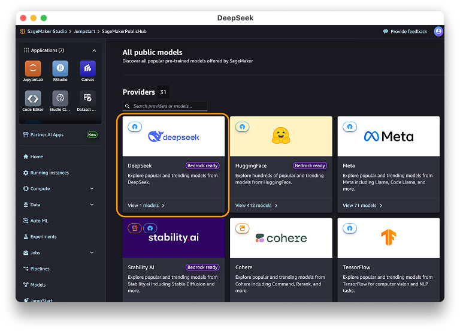The height and width of the screenshot is (331, 460).
Task: Expand the Compute section chevron
Action: click(x=92, y=188)
